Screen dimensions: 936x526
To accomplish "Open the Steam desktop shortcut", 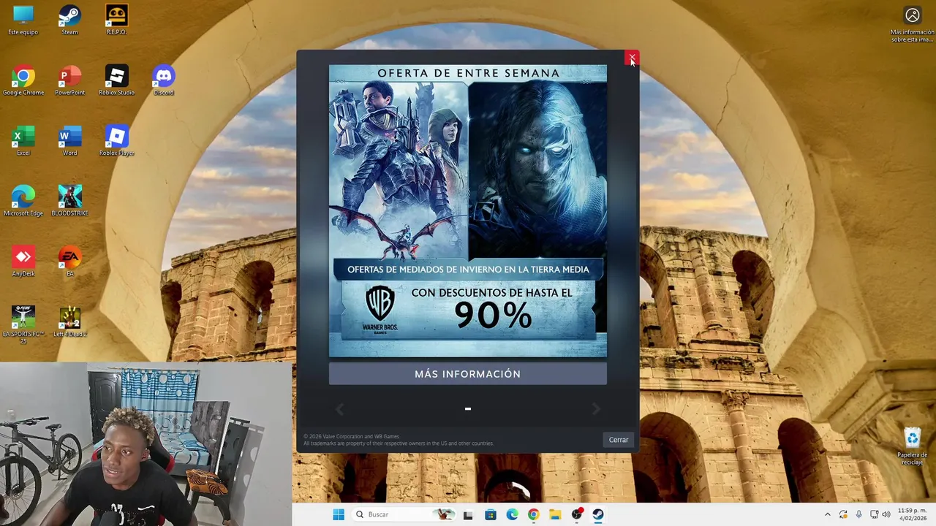I will click(69, 20).
